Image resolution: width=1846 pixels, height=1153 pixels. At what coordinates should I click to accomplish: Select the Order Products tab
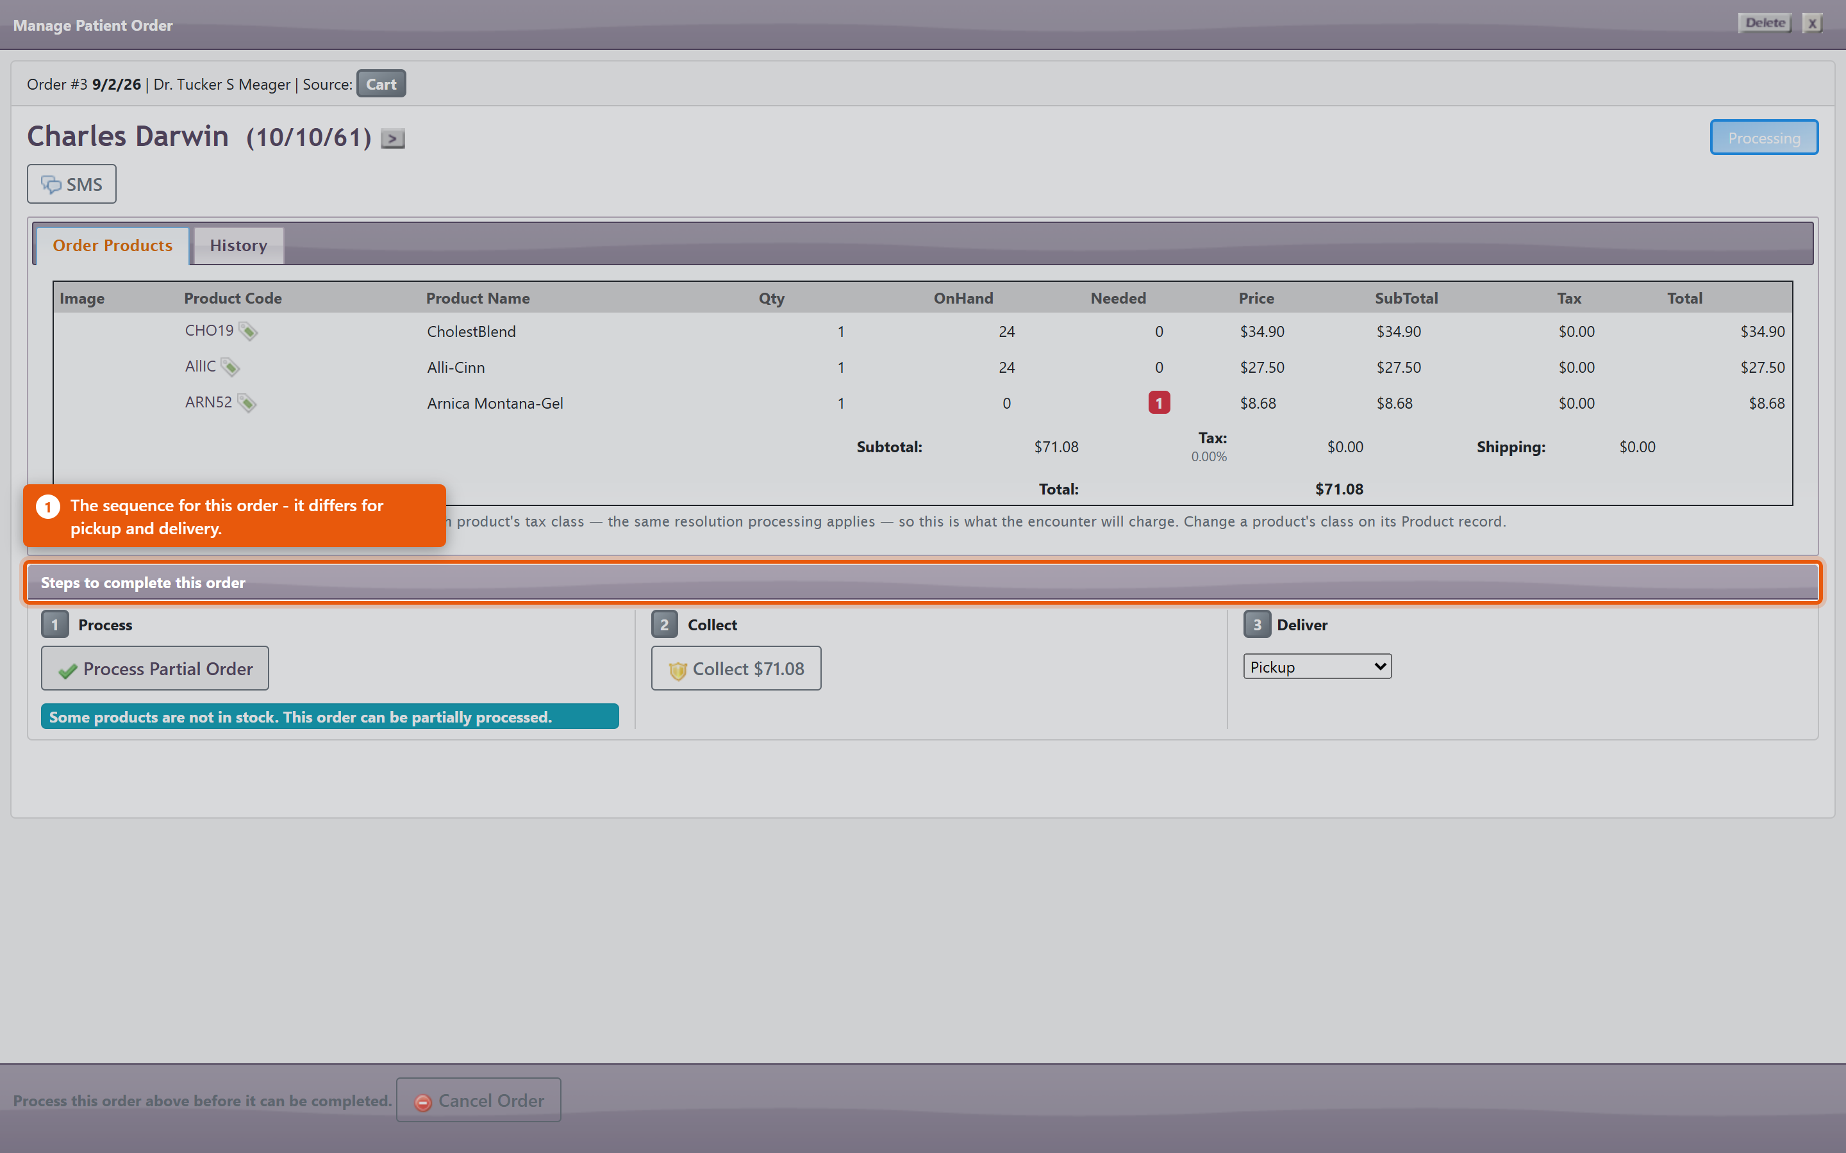(113, 245)
